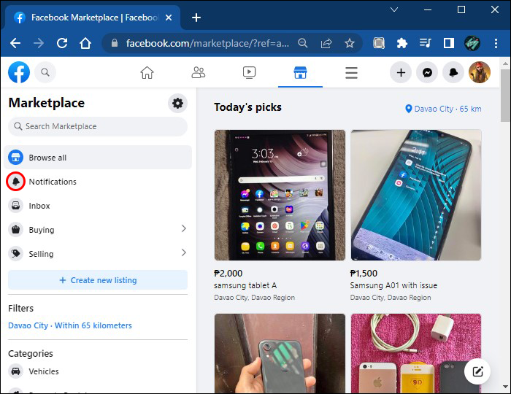This screenshot has width=511, height=394.
Task: Click samsung tablet A title text
Action: (x=245, y=285)
